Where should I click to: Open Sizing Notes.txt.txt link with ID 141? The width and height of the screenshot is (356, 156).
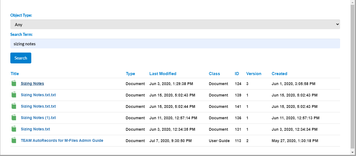click(x=38, y=106)
